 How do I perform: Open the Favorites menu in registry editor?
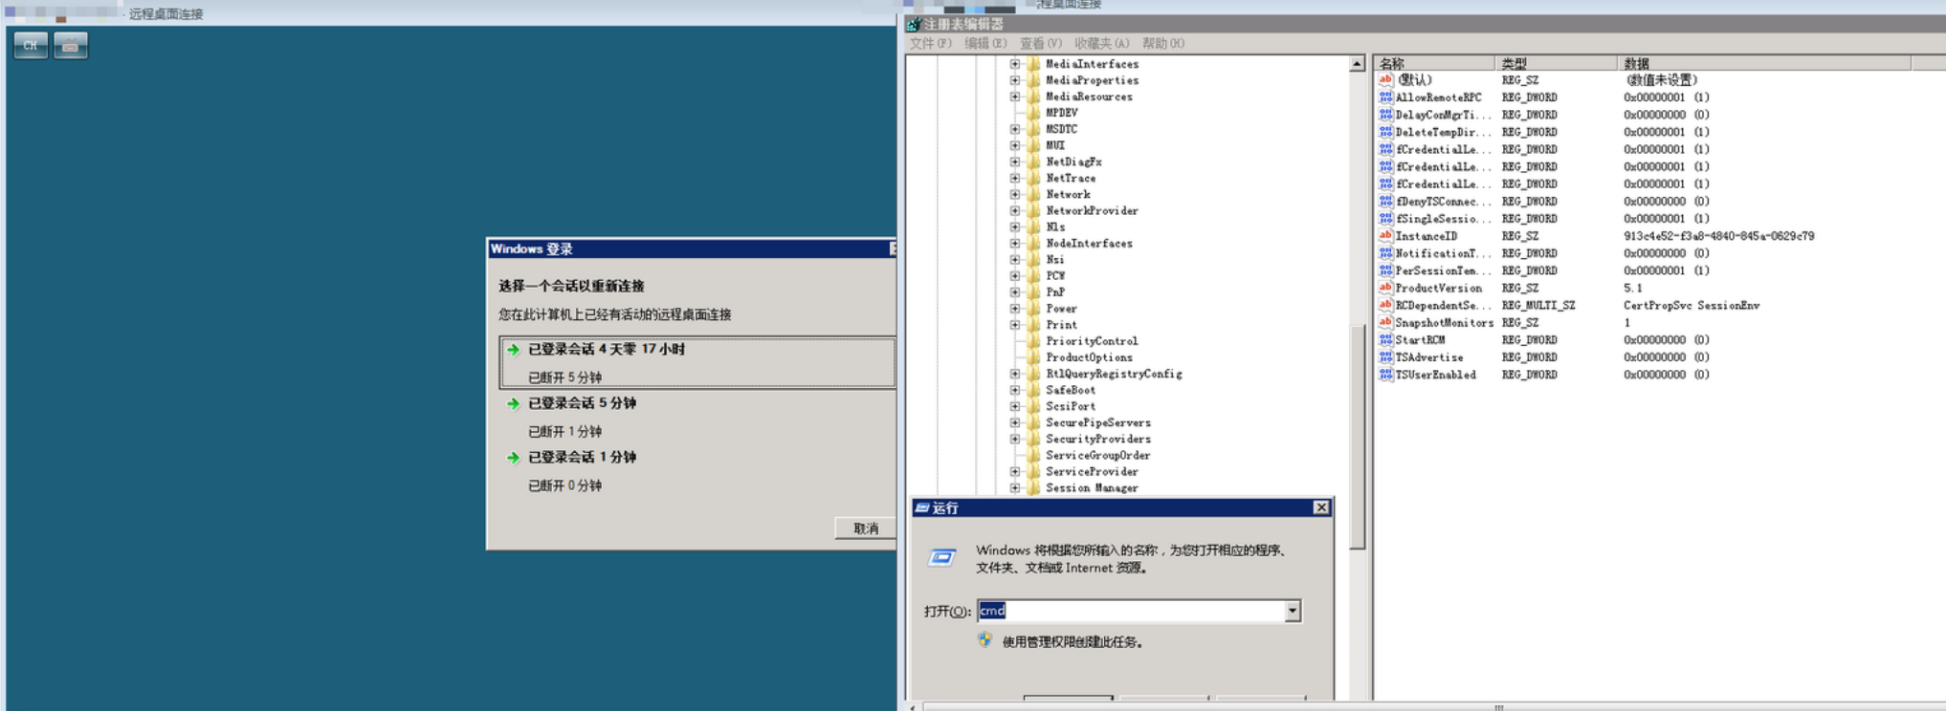coord(1101,43)
